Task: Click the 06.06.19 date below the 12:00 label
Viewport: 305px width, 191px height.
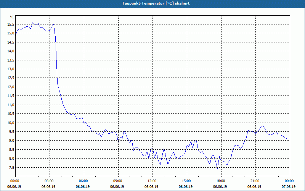Action: tap(151, 187)
